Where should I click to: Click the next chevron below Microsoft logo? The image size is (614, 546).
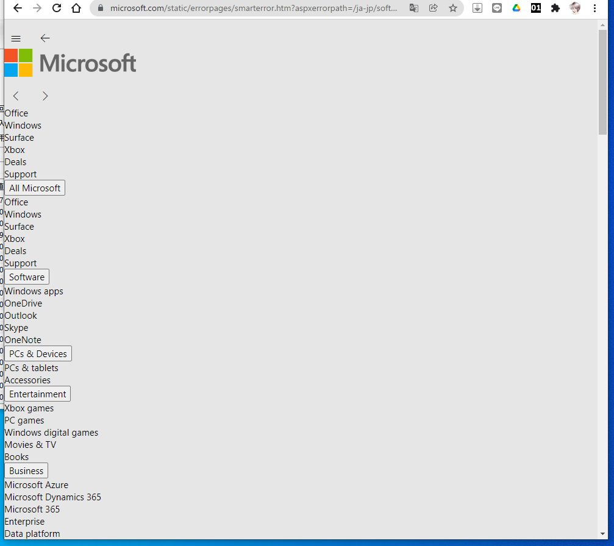(45, 96)
